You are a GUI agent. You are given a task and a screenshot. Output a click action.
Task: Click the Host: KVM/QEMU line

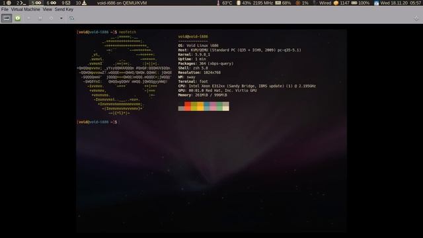239,50
